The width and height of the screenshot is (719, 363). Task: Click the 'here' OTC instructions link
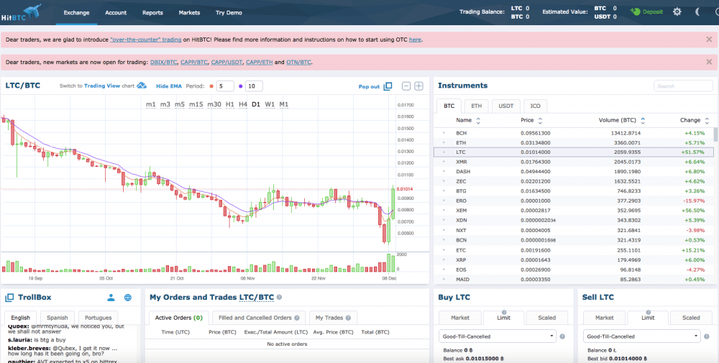[x=415, y=40]
